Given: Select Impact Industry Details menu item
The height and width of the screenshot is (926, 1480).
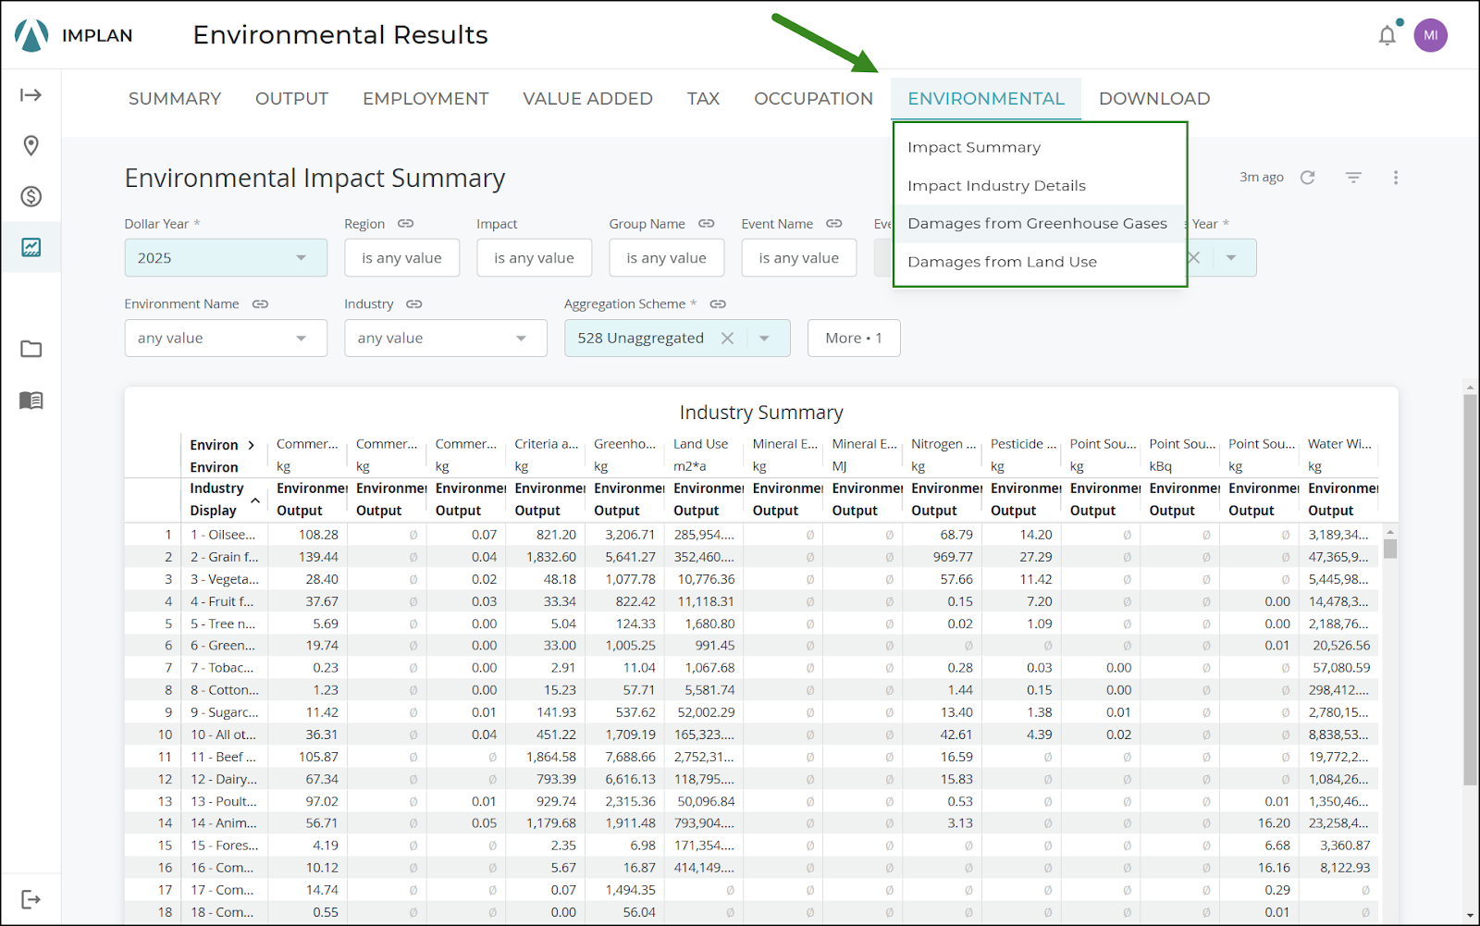Looking at the screenshot, I should 1040,186.
